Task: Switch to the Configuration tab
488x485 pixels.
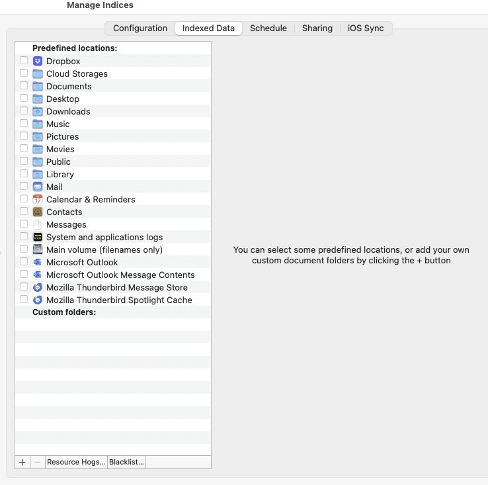Action: [140, 28]
